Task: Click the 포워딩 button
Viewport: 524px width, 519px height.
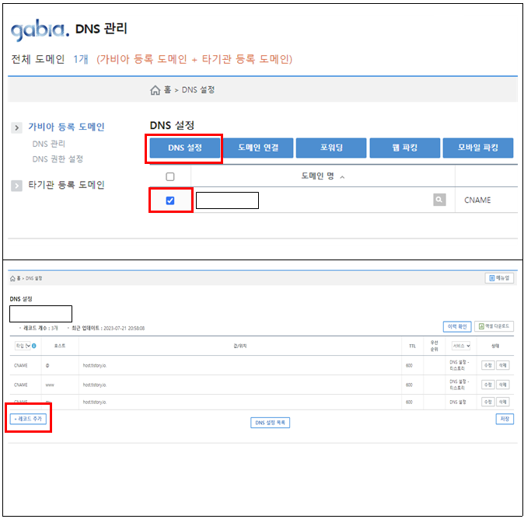Action: (x=331, y=148)
